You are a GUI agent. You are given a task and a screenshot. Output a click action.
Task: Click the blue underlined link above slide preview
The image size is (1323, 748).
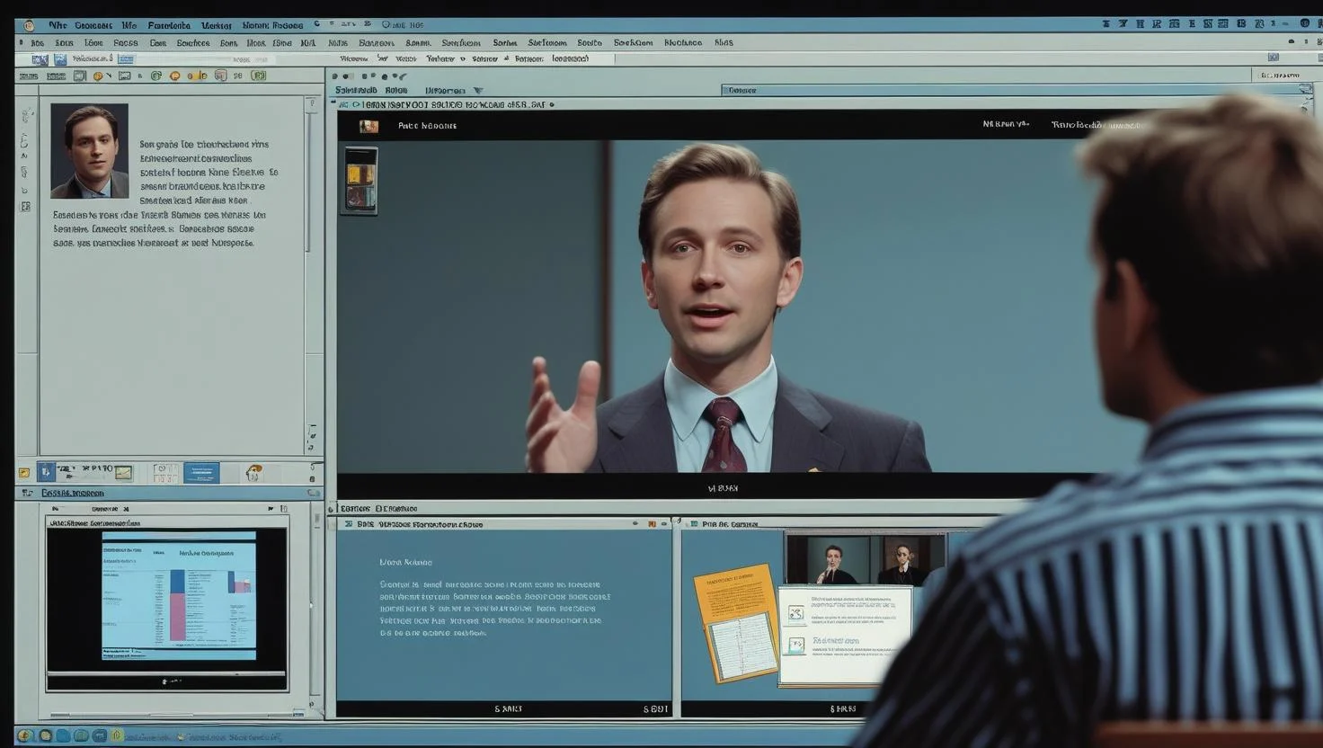[x=72, y=494]
